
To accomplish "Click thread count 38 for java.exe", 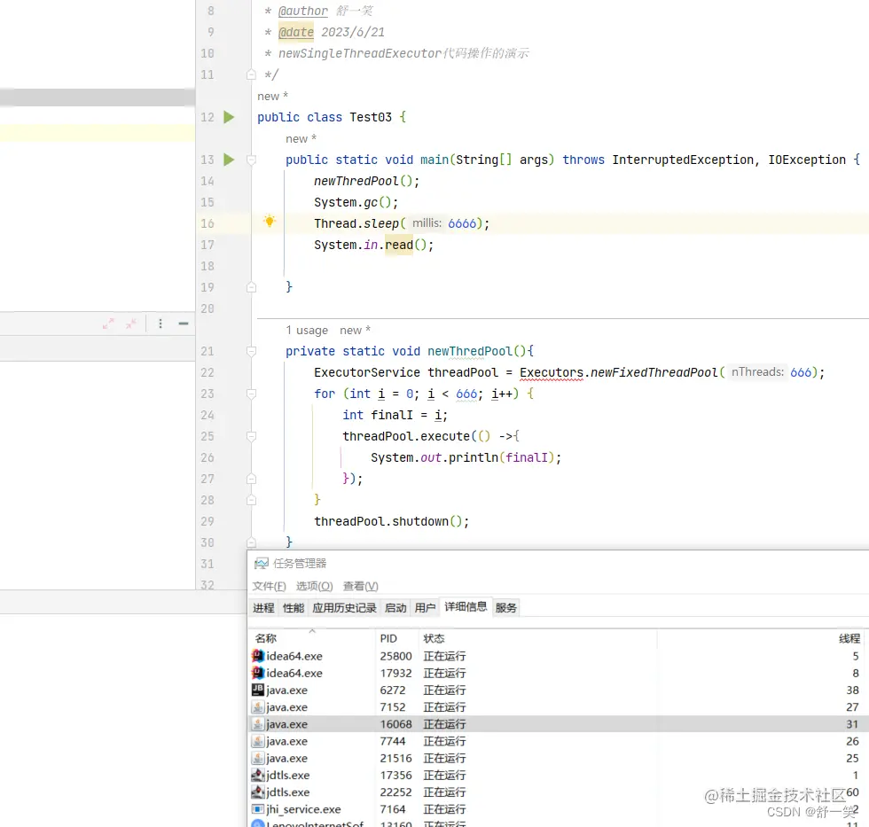I will point(852,690).
